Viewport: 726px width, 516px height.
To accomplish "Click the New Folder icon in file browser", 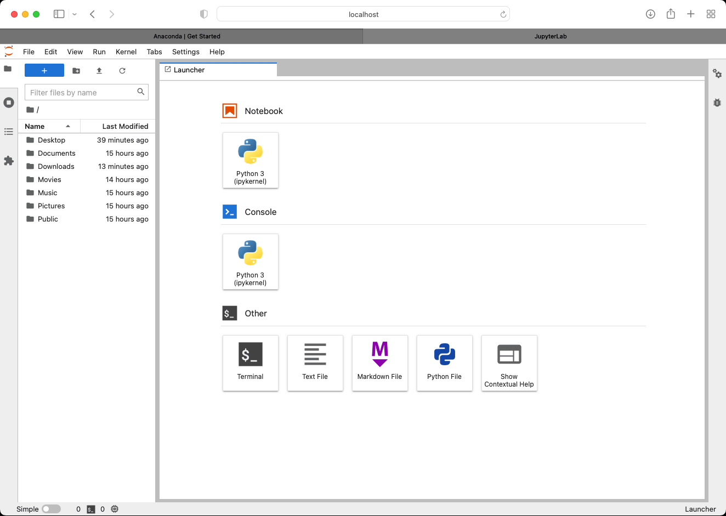I will pos(76,71).
